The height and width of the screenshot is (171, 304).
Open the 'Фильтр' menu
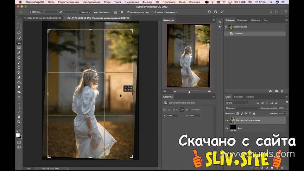click(x=147, y=2)
